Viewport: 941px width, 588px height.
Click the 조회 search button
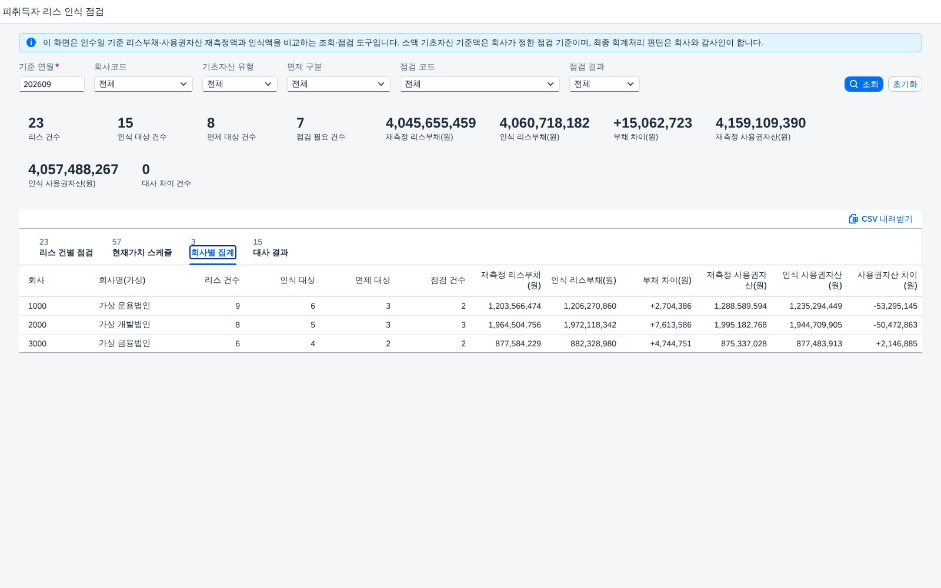pyautogui.click(x=863, y=84)
